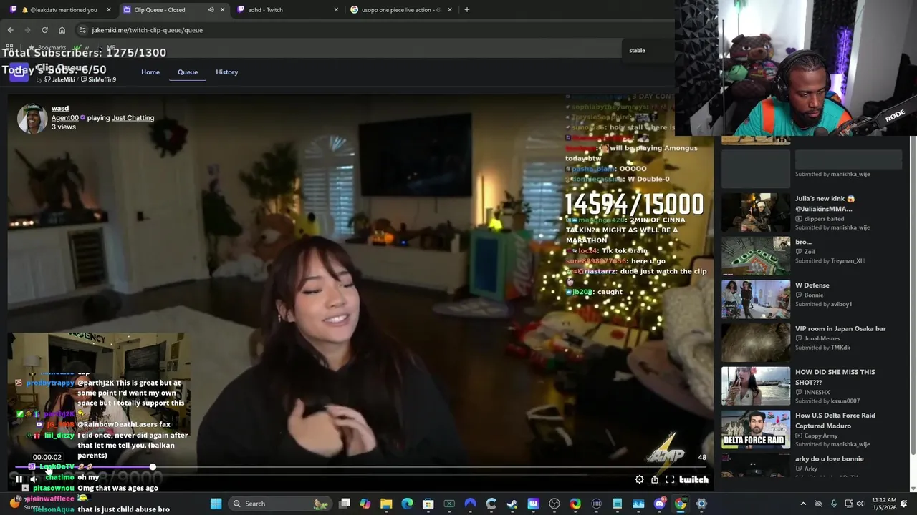The width and height of the screenshot is (917, 515).
Task: Open the JakeMiki GitHub link
Action: pyautogui.click(x=60, y=79)
